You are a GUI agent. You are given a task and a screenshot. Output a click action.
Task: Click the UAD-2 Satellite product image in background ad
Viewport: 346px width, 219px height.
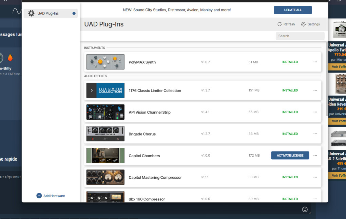(338, 139)
